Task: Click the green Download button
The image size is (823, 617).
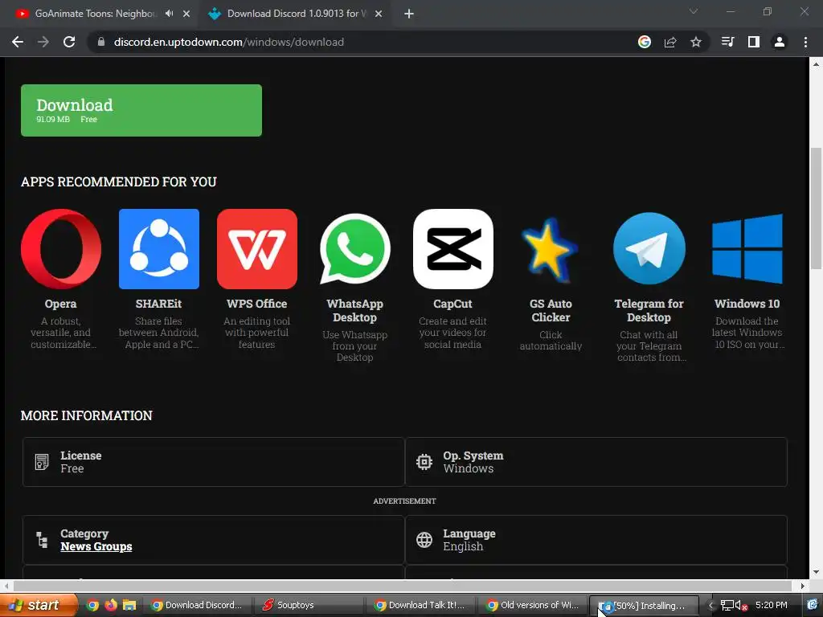Action: point(141,110)
